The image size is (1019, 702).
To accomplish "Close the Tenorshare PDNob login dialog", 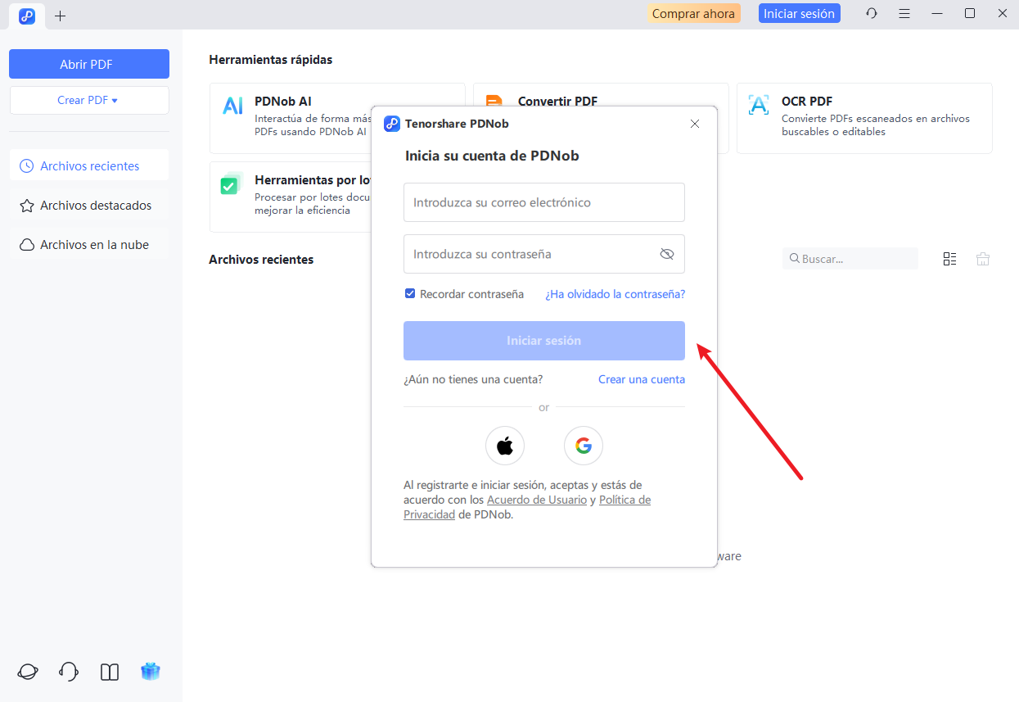I will click(695, 124).
